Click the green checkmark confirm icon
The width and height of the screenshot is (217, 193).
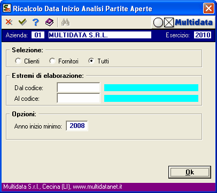coord(22,22)
